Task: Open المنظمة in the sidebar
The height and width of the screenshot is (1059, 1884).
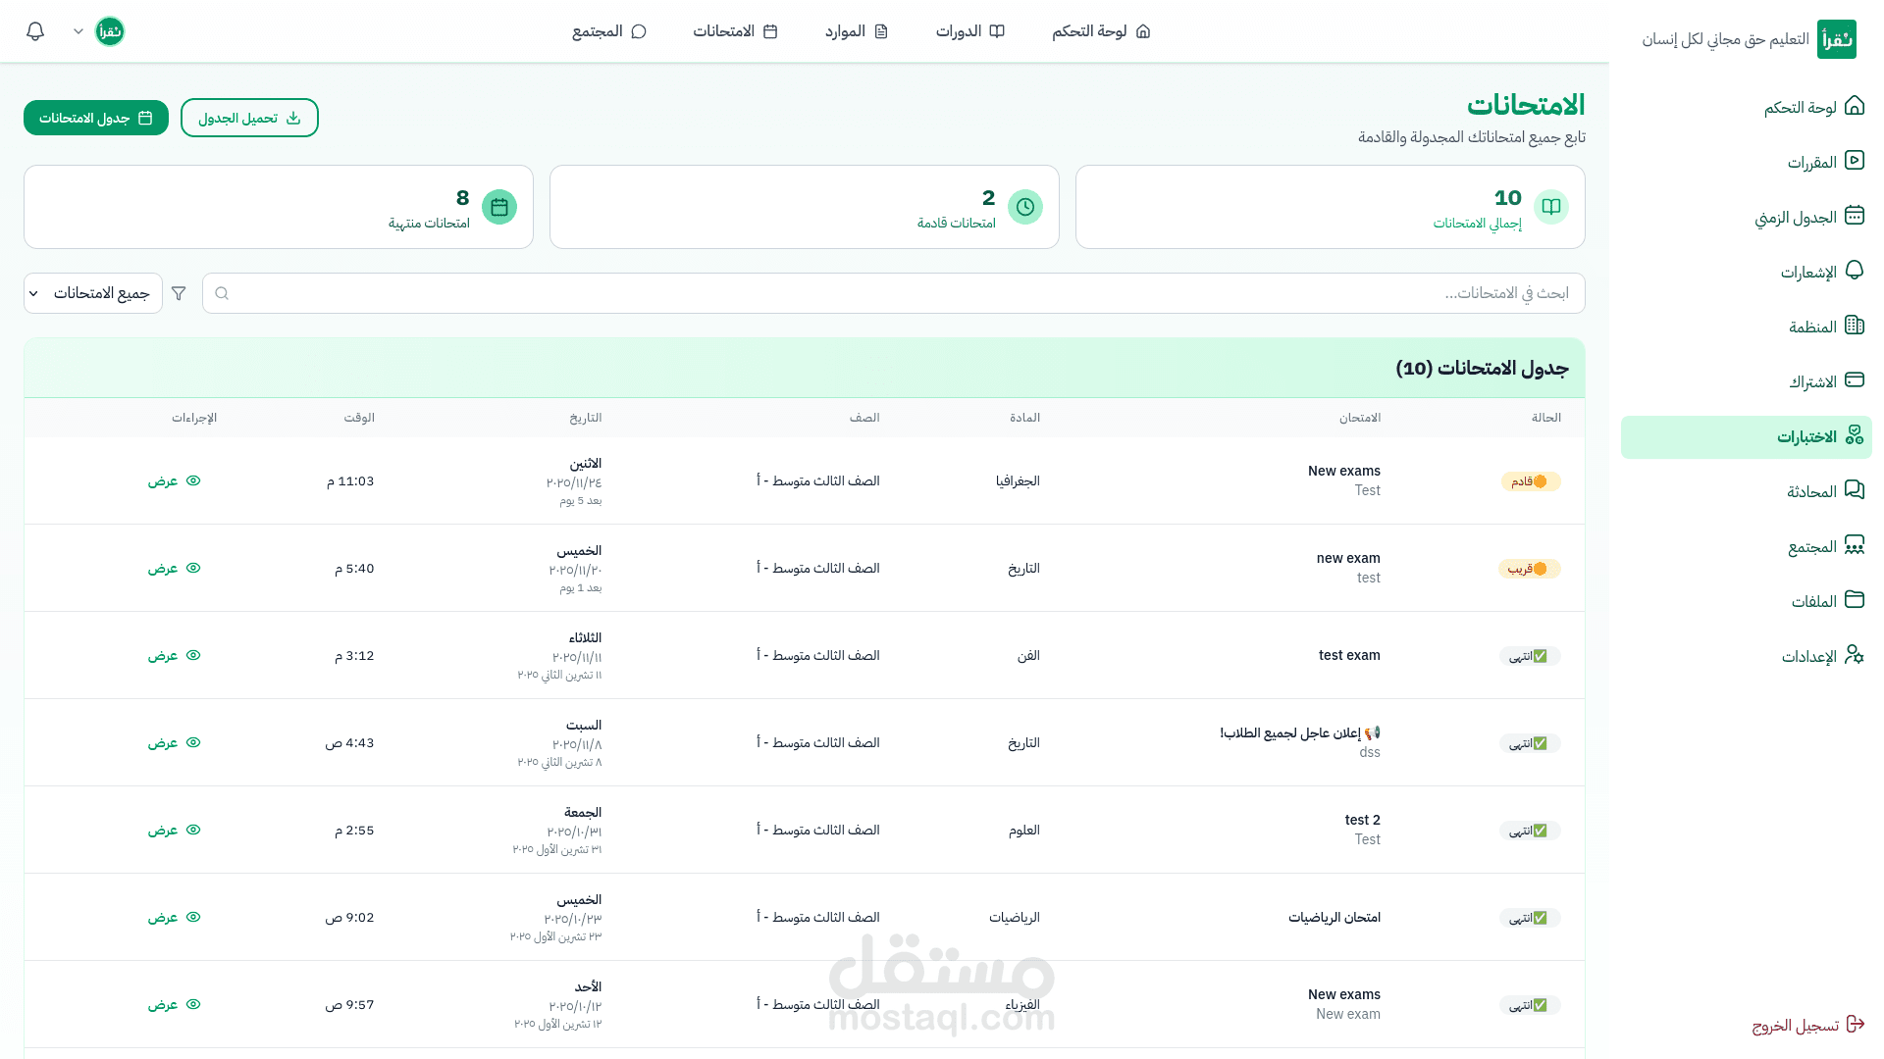Action: 1825,327
